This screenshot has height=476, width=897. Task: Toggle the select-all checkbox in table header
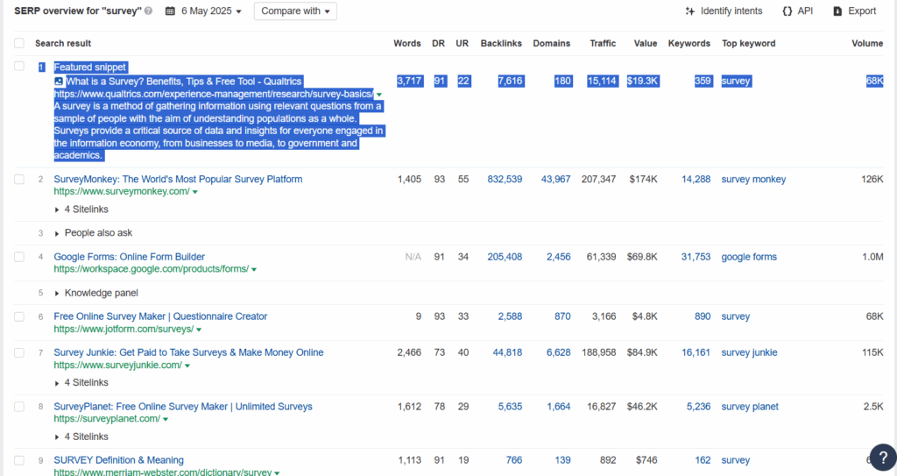pos(19,44)
